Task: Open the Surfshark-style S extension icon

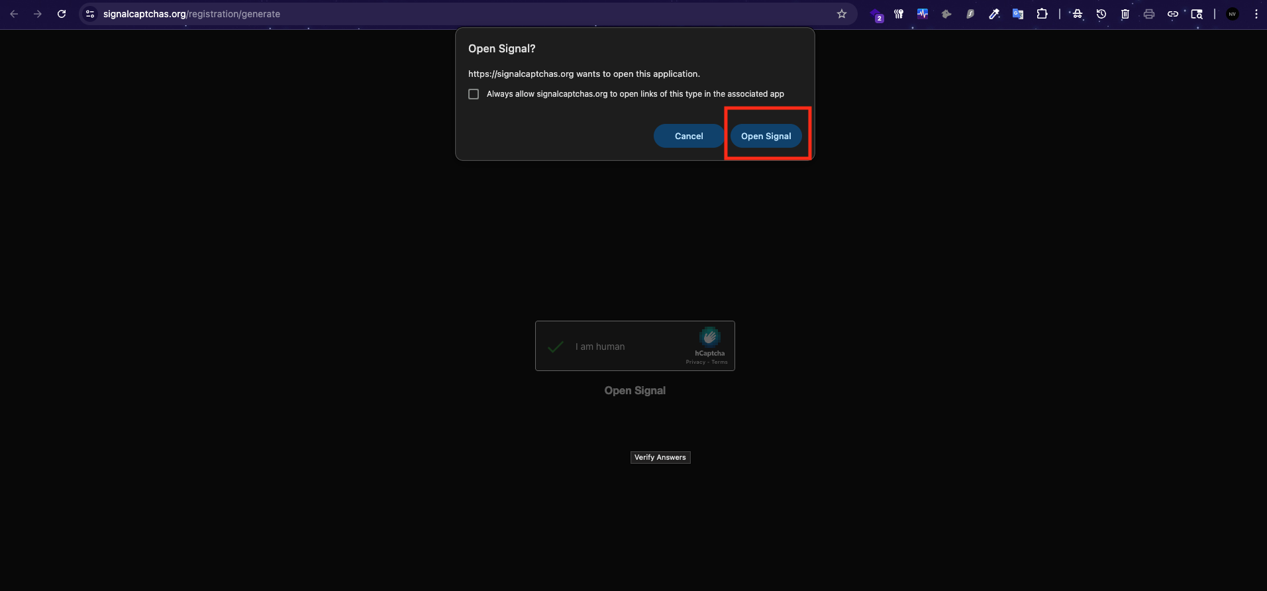Action: point(970,14)
